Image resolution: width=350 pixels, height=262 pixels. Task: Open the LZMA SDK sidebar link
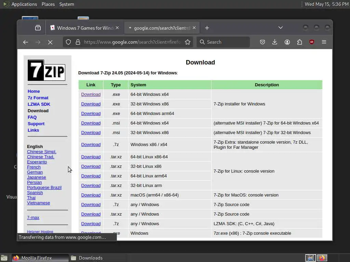39,104
